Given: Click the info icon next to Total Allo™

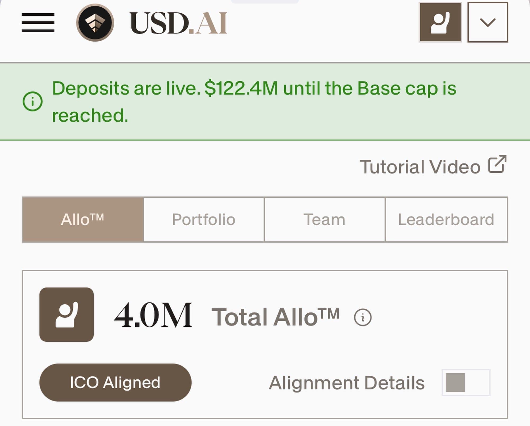Looking at the screenshot, I should click(x=363, y=317).
